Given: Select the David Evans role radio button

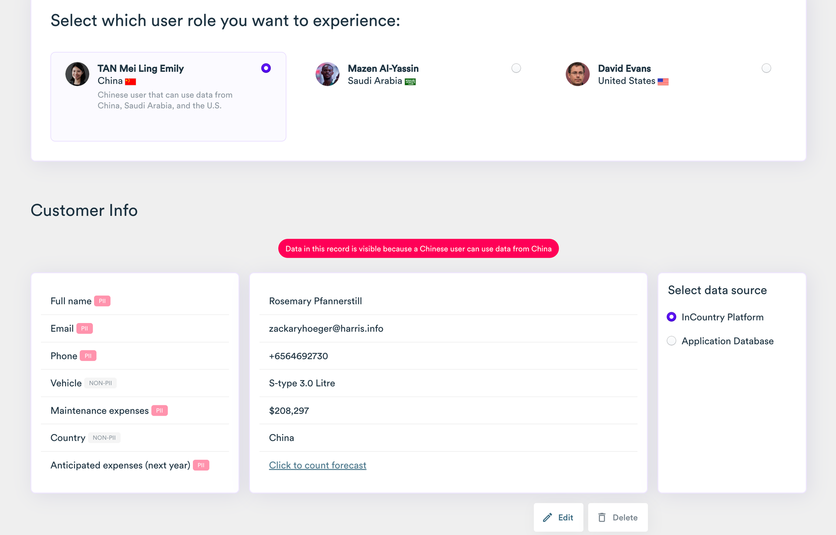Looking at the screenshot, I should (766, 68).
